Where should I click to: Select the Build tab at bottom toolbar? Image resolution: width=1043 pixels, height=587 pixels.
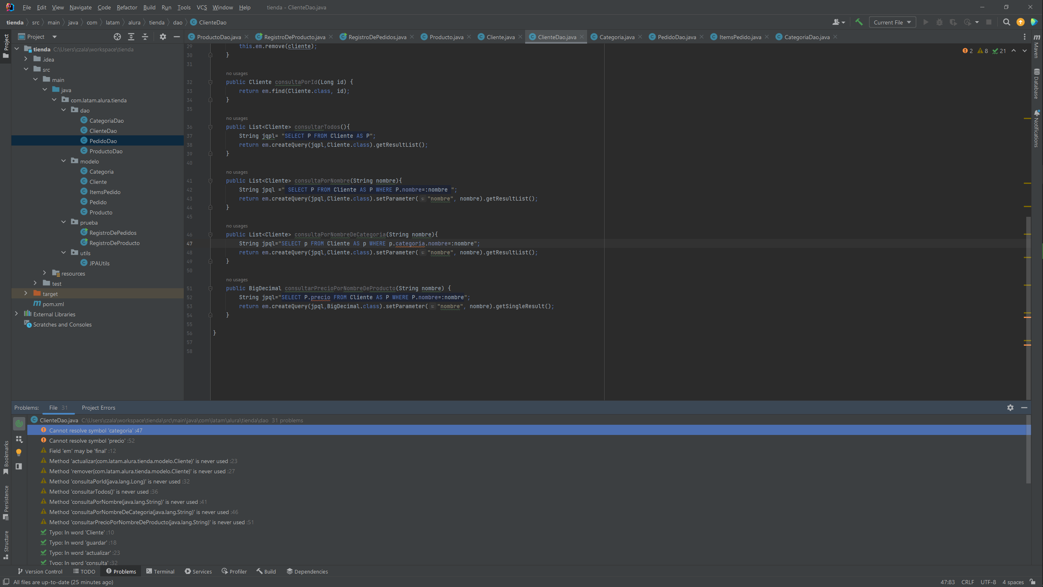tap(268, 571)
